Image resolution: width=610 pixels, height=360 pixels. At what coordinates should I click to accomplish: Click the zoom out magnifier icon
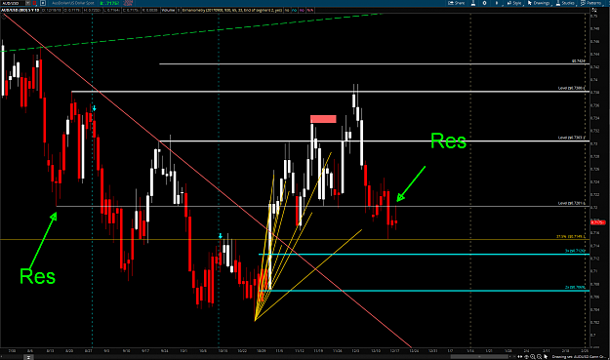tap(539, 356)
